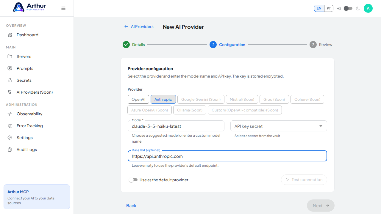Select Anthropic provider
381x214 pixels.
163,99
